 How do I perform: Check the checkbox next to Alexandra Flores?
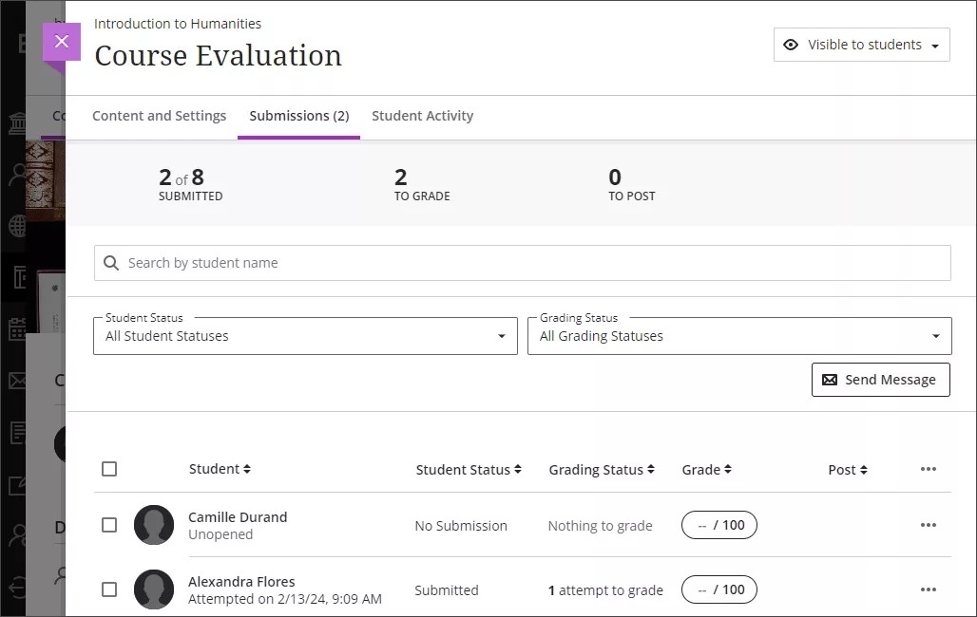tap(109, 589)
